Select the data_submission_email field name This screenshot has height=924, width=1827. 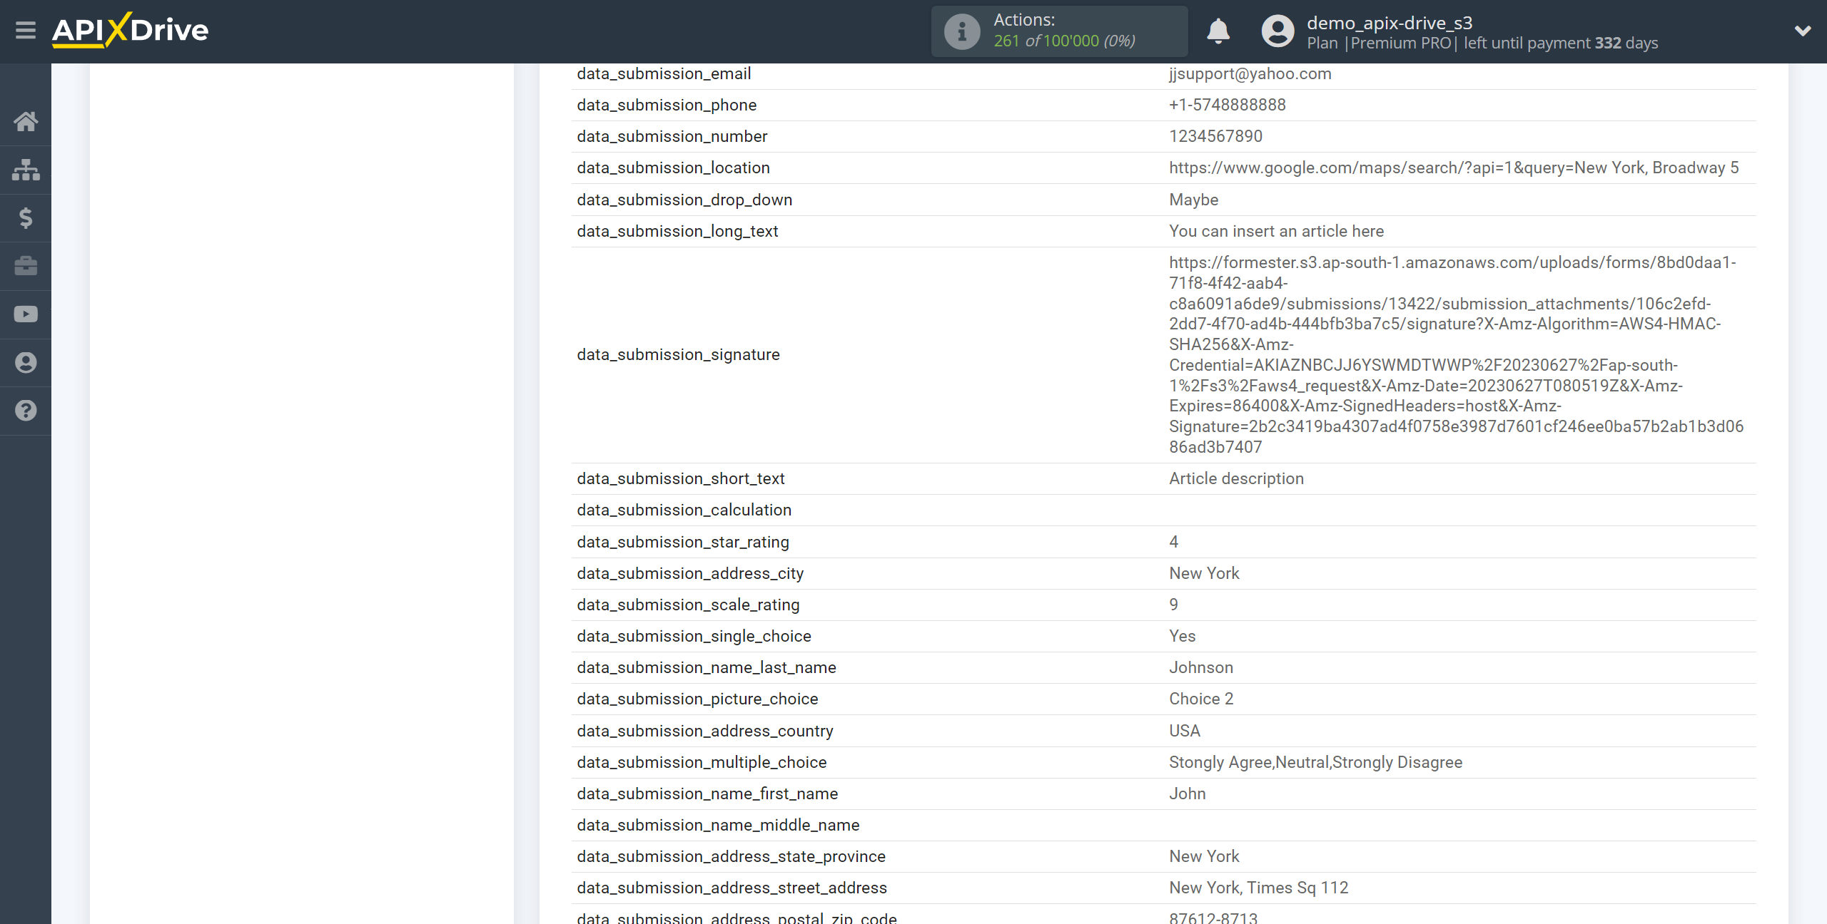(x=664, y=73)
